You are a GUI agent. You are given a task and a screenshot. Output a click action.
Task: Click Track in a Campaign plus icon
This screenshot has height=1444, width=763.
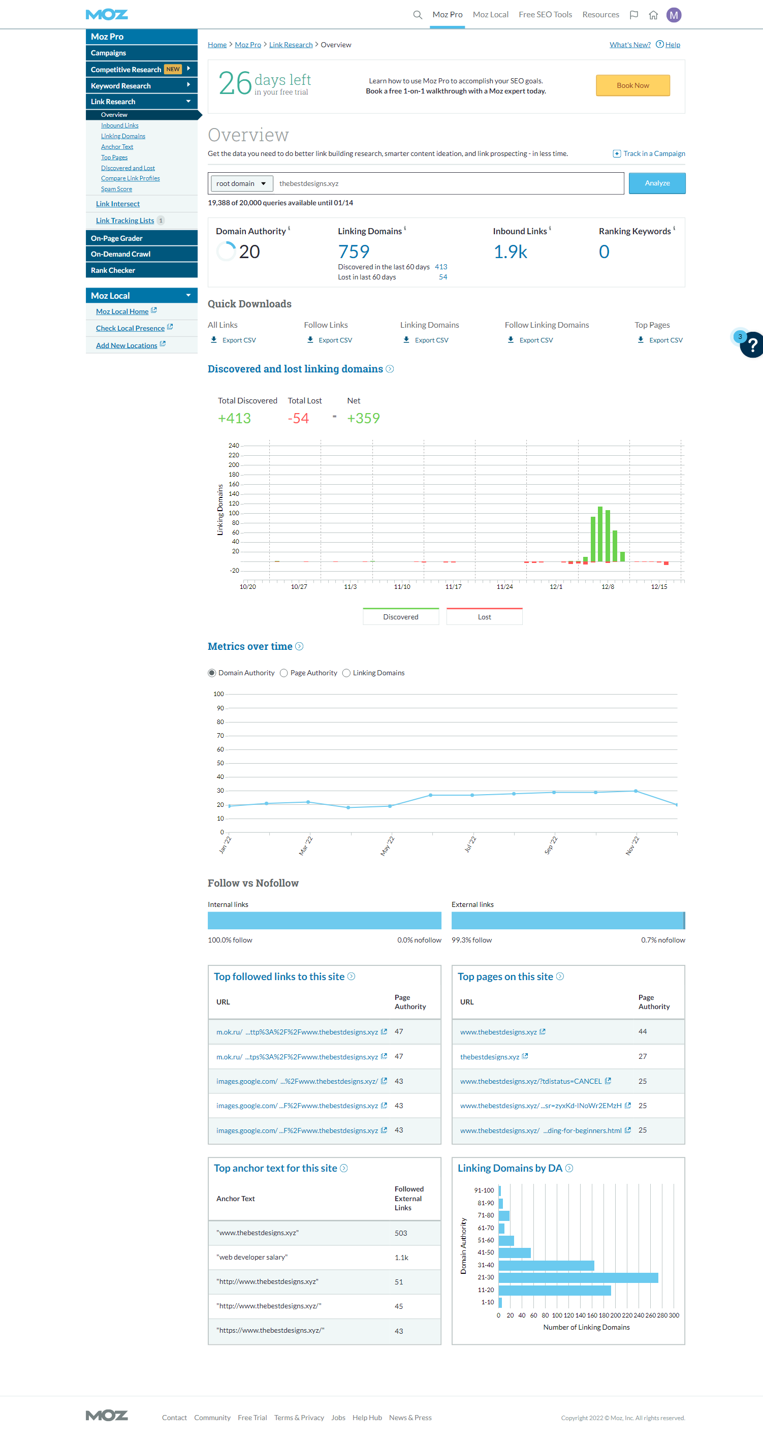(616, 153)
